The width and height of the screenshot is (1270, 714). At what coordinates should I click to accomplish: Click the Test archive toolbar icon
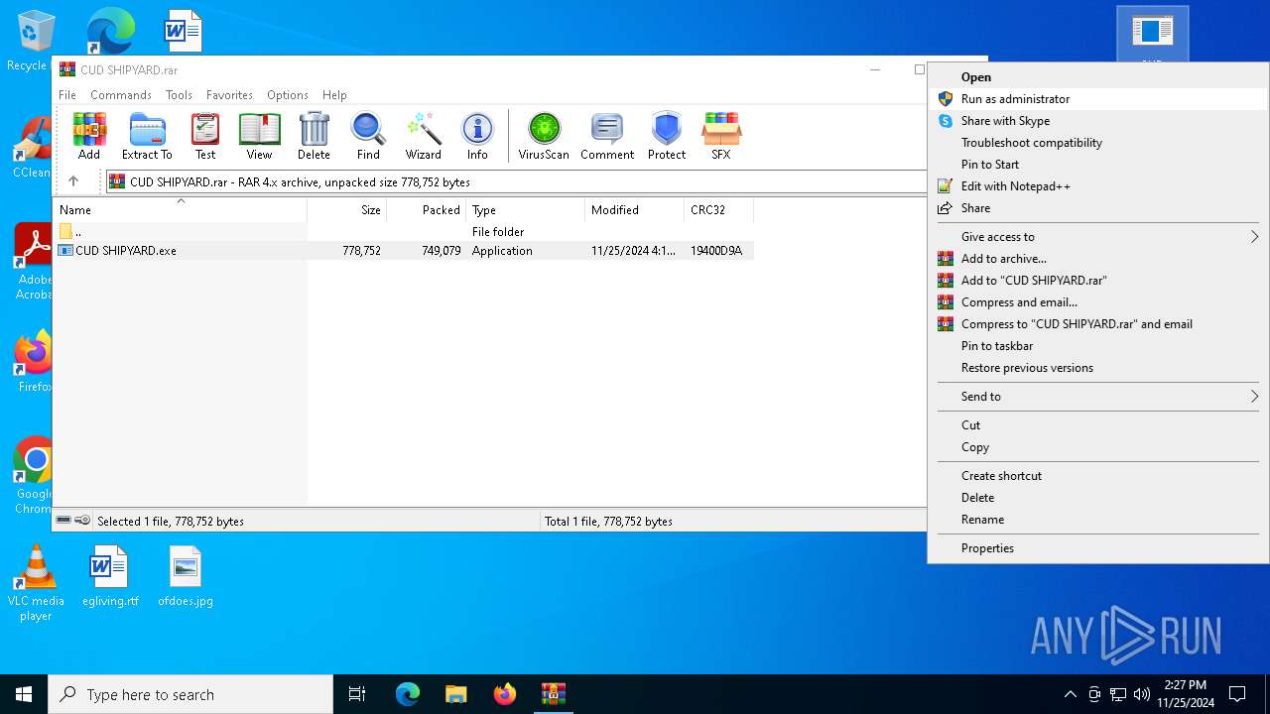205,136
